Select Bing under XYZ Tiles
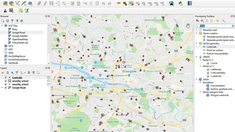 tap(14, 29)
